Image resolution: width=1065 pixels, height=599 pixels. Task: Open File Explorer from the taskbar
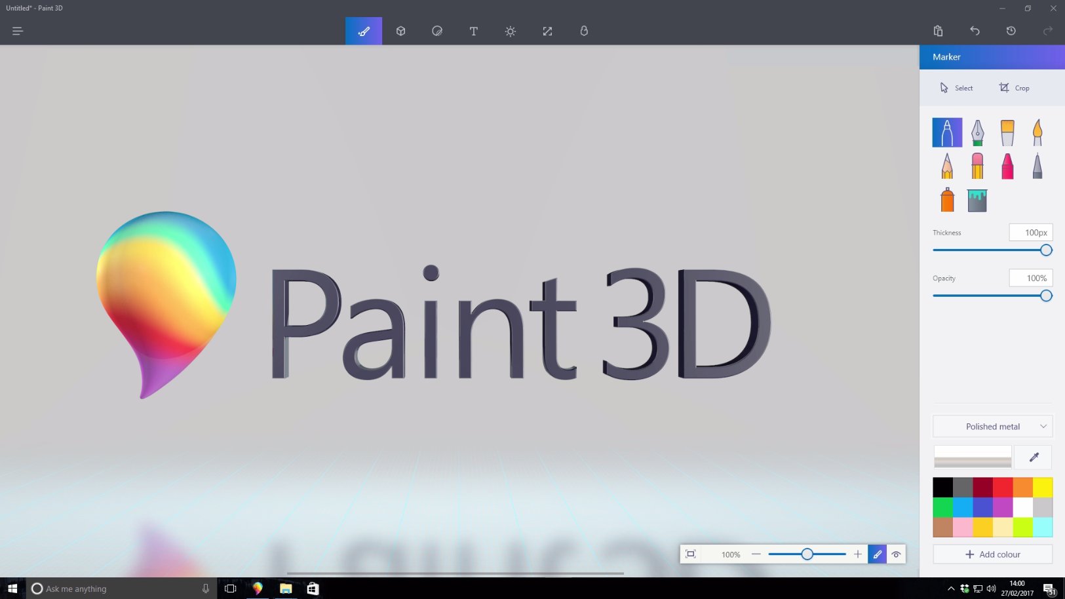286,589
